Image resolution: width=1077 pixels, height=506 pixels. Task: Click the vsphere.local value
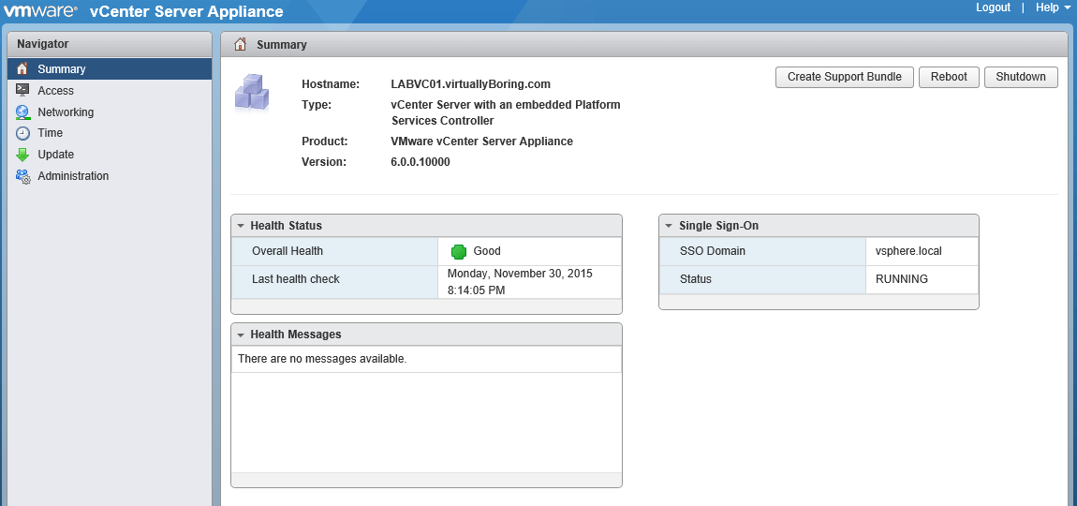(908, 252)
